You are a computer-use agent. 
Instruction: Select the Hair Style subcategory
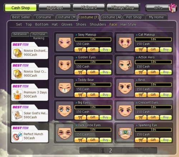coord(128,24)
